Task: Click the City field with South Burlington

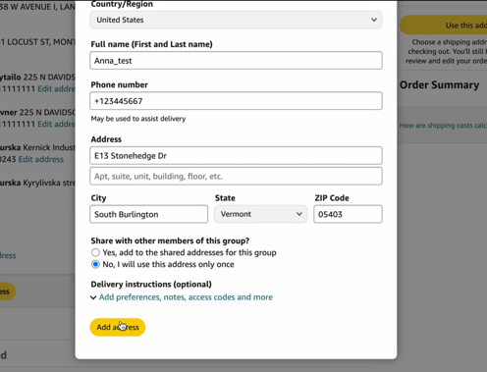Action: click(x=148, y=214)
